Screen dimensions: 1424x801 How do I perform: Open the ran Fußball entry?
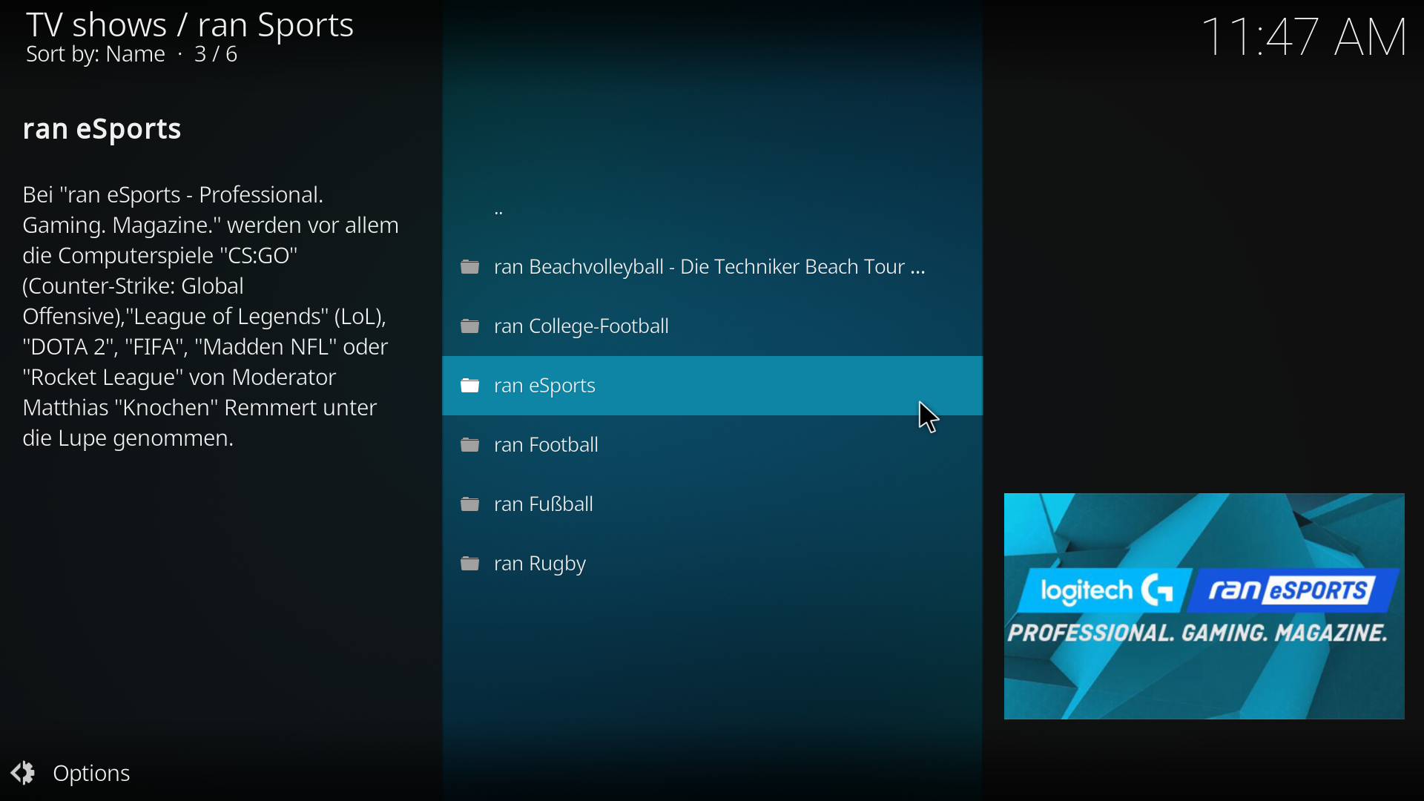pos(713,505)
